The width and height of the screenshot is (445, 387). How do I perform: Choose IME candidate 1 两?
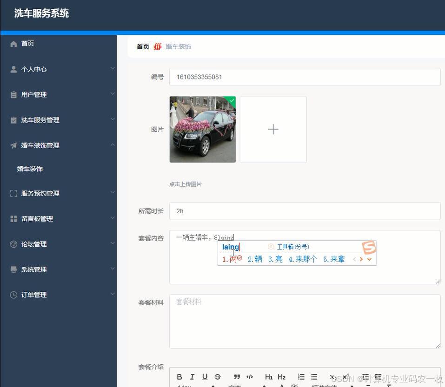(x=232, y=259)
